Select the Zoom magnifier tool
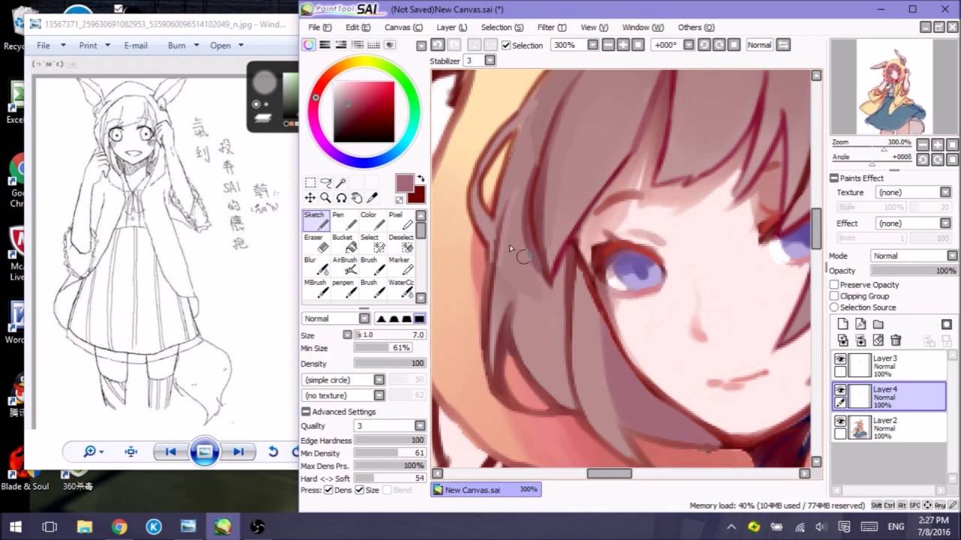The image size is (961, 540). click(x=326, y=198)
